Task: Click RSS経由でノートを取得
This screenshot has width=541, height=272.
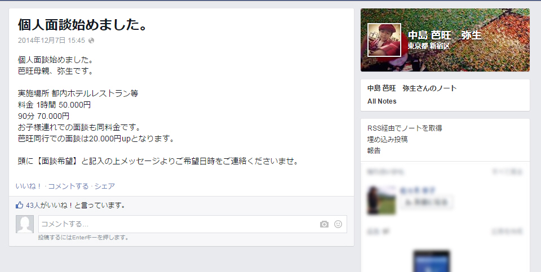Action: tap(405, 128)
